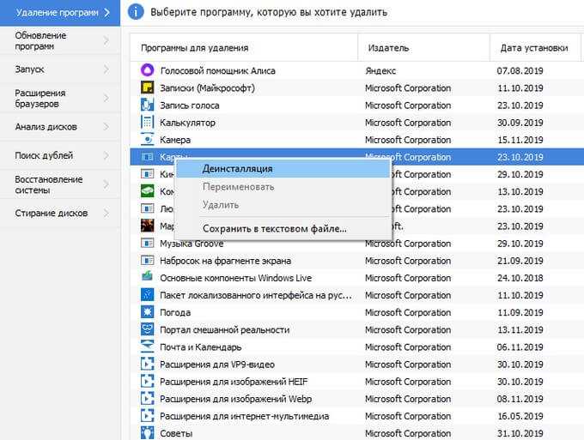Click the icon in the Лю row
This screenshot has width=584, height=440.
(147, 208)
